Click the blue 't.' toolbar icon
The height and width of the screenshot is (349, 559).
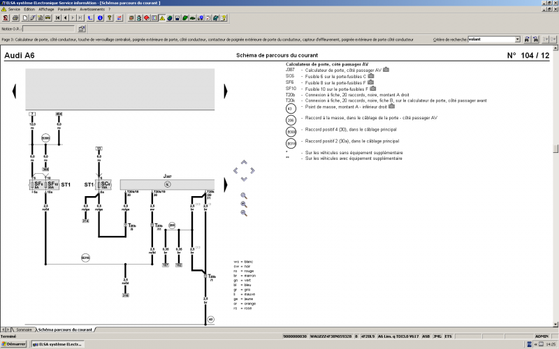[x=90, y=18]
